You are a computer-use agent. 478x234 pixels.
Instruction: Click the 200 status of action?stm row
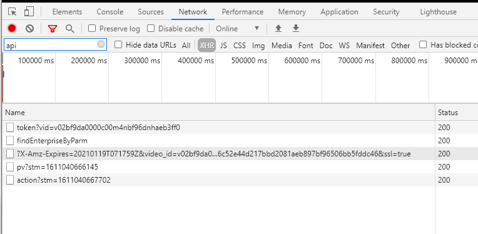point(444,180)
